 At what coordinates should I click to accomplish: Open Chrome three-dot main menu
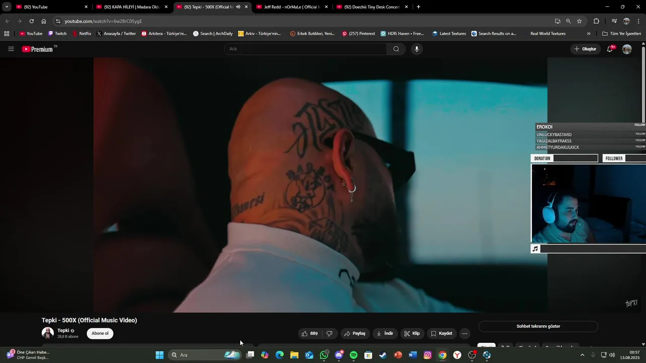coord(639,21)
